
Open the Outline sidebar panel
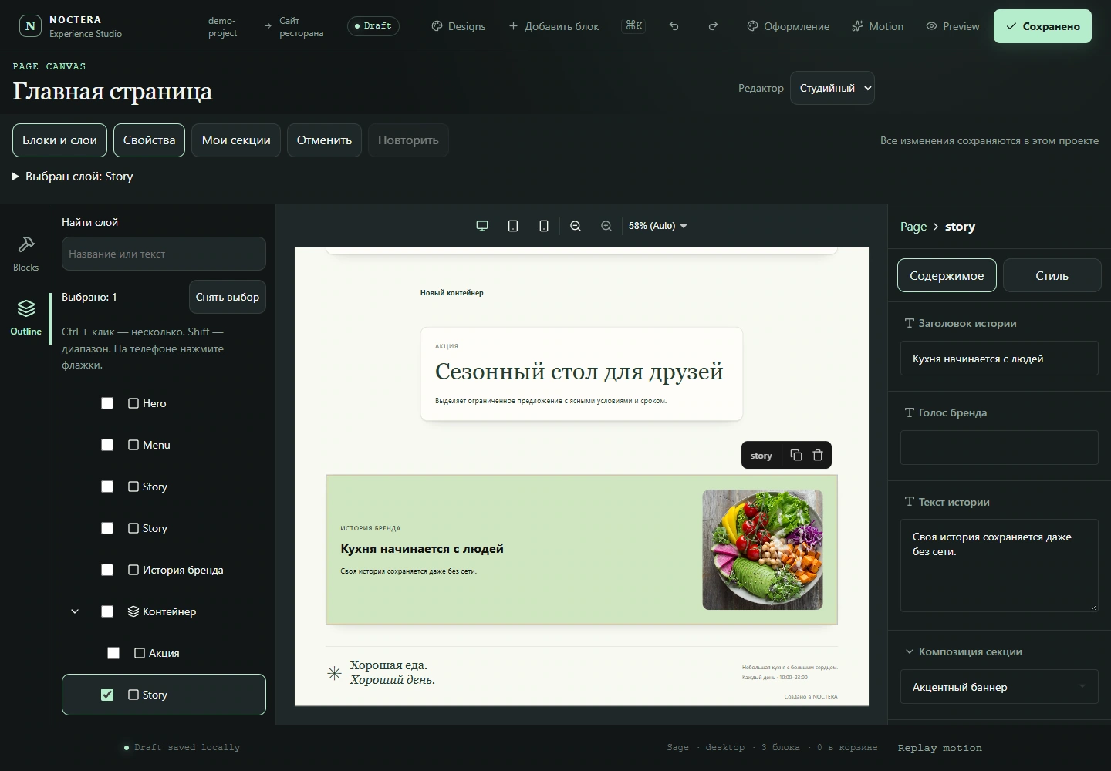tap(25, 318)
